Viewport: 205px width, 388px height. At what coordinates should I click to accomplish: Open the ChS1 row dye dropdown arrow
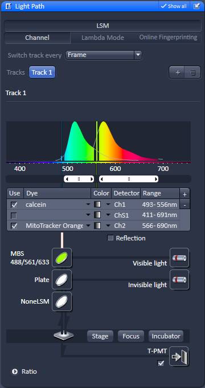tap(88, 215)
